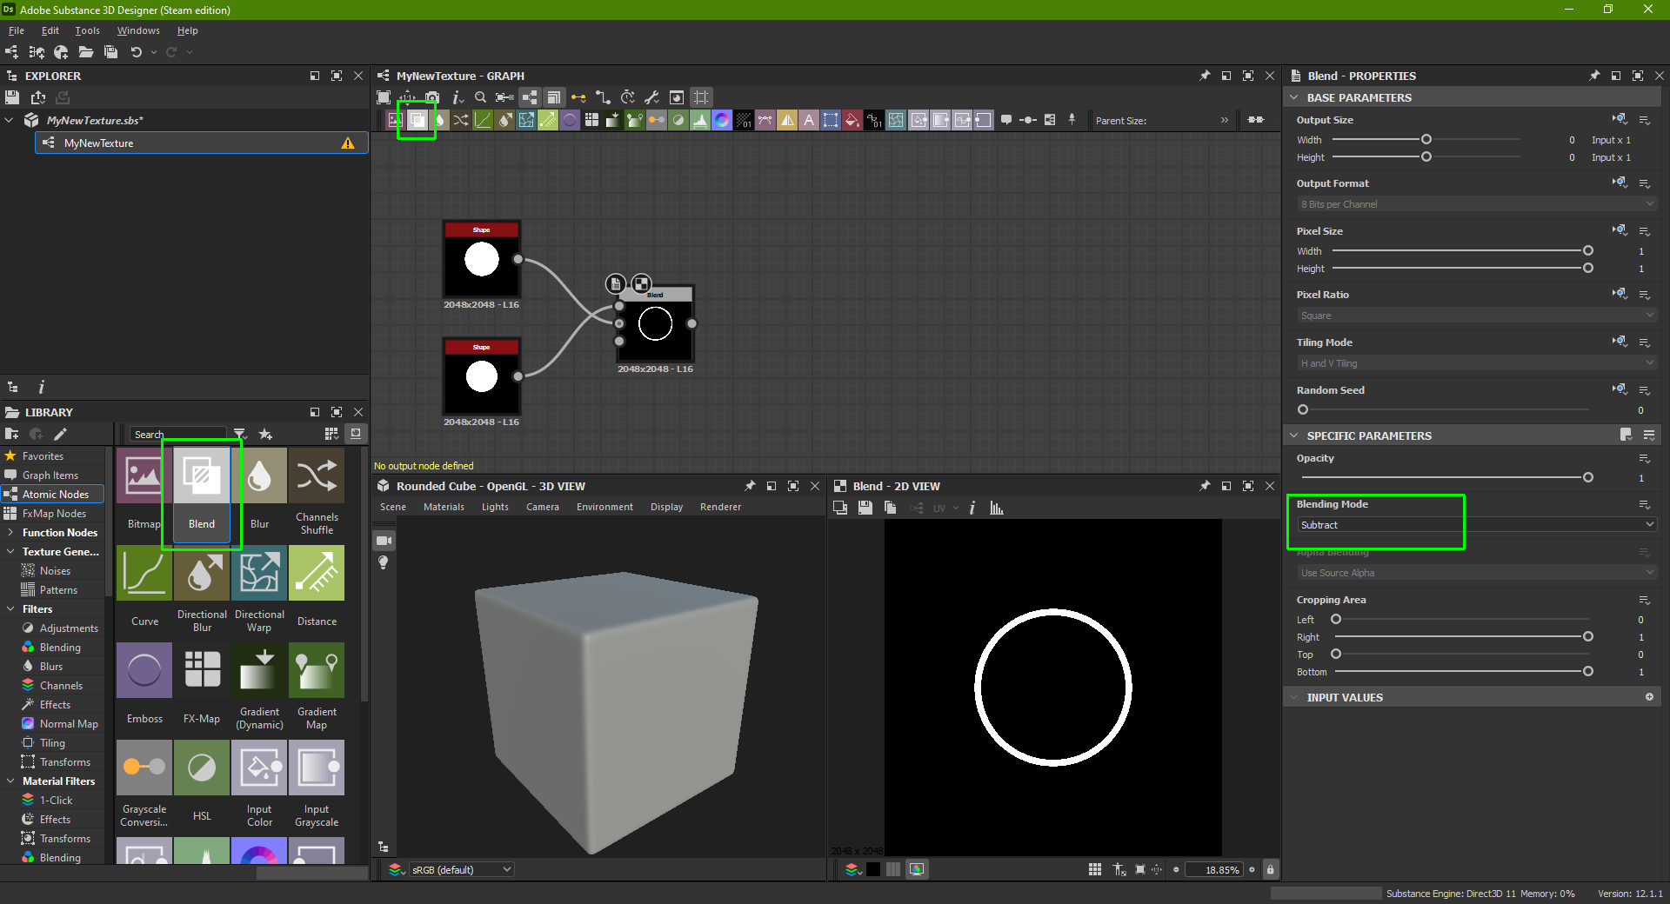This screenshot has height=904, width=1670.
Task: Open the Windows menu
Action: coord(138,30)
